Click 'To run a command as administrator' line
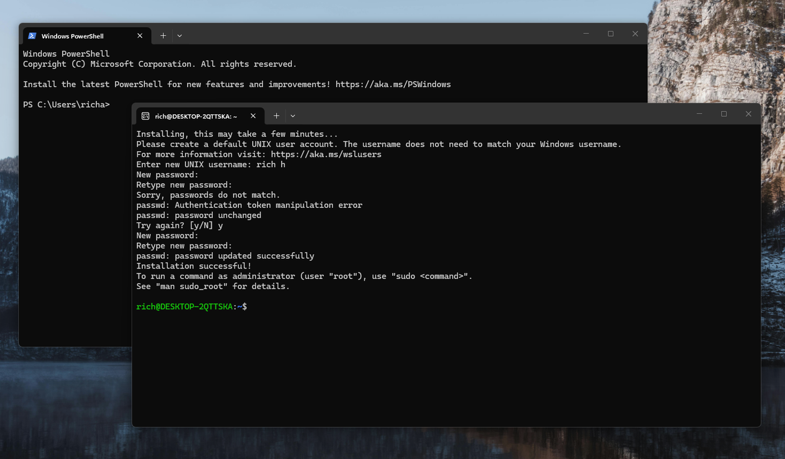Image resolution: width=785 pixels, height=459 pixels. click(304, 276)
